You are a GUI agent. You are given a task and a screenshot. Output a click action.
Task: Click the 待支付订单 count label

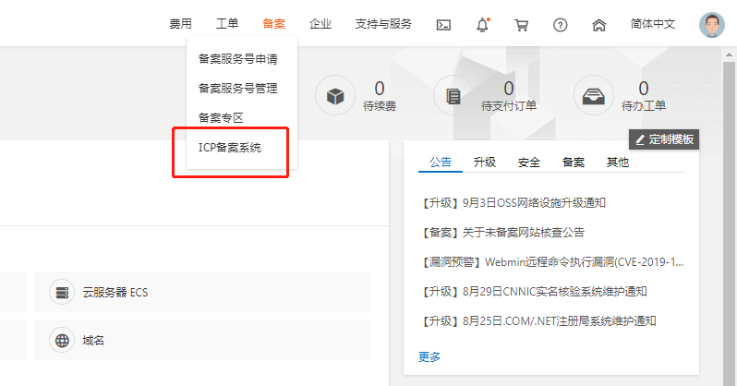click(x=509, y=106)
